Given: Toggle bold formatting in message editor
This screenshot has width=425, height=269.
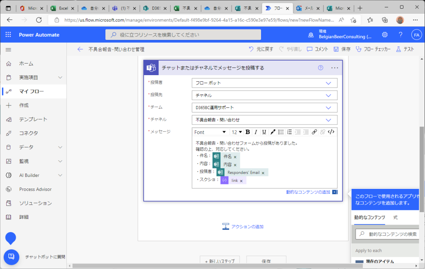Looking at the screenshot, I should [x=247, y=132].
